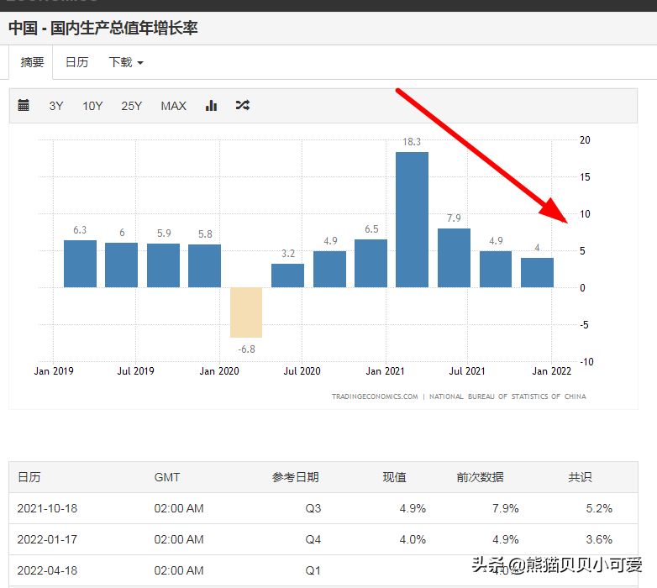The width and height of the screenshot is (657, 588).
Task: Select the bar labeled 7.9
Action: pyautogui.click(x=454, y=258)
